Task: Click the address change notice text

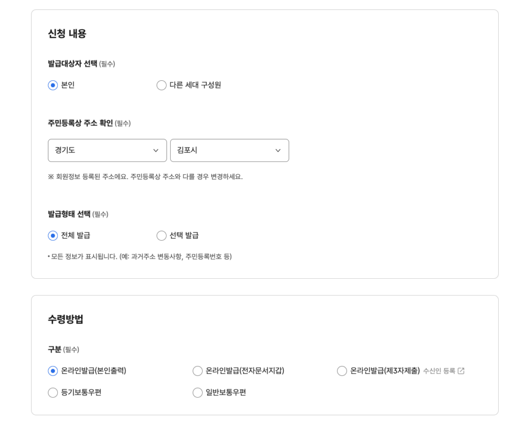Action: [x=144, y=176]
